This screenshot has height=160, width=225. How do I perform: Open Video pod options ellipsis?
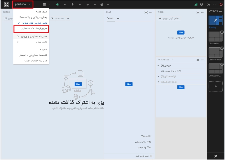(203, 12)
